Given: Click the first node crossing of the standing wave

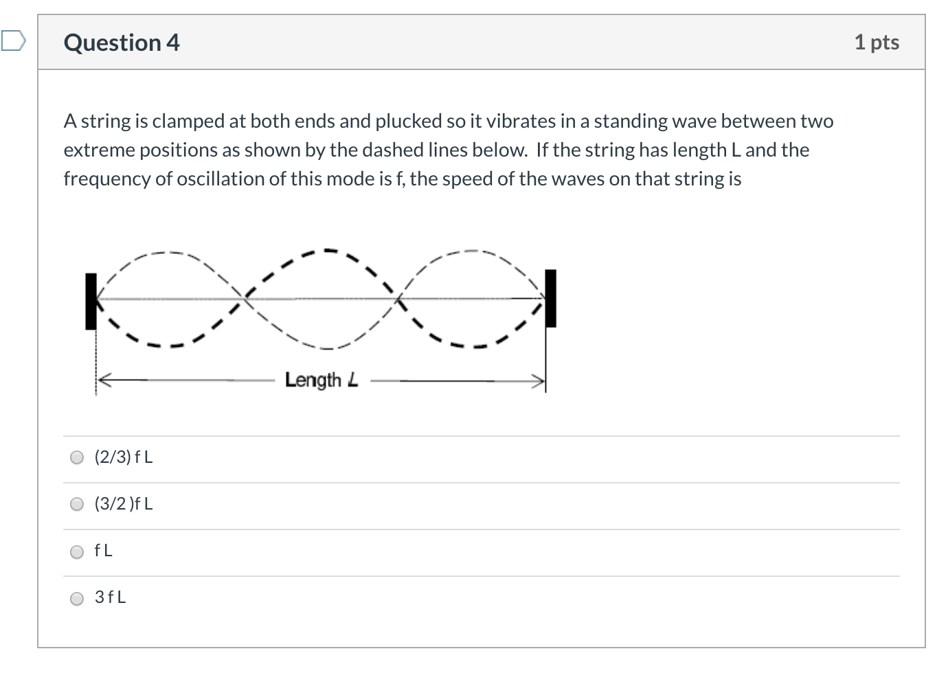Looking at the screenshot, I should click(x=245, y=299).
